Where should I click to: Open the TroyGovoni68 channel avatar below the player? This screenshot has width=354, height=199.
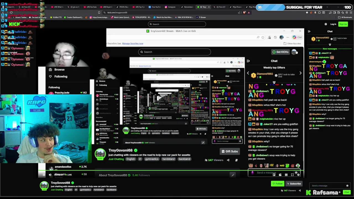[x=44, y=186]
